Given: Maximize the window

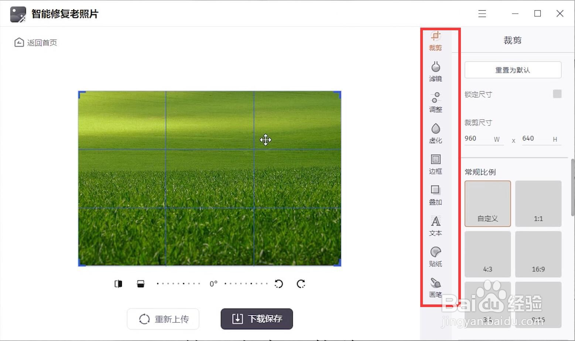Looking at the screenshot, I should 538,14.
